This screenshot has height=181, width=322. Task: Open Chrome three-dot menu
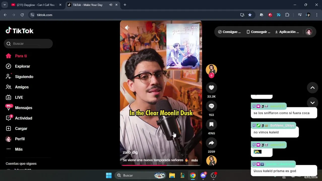click(317, 15)
